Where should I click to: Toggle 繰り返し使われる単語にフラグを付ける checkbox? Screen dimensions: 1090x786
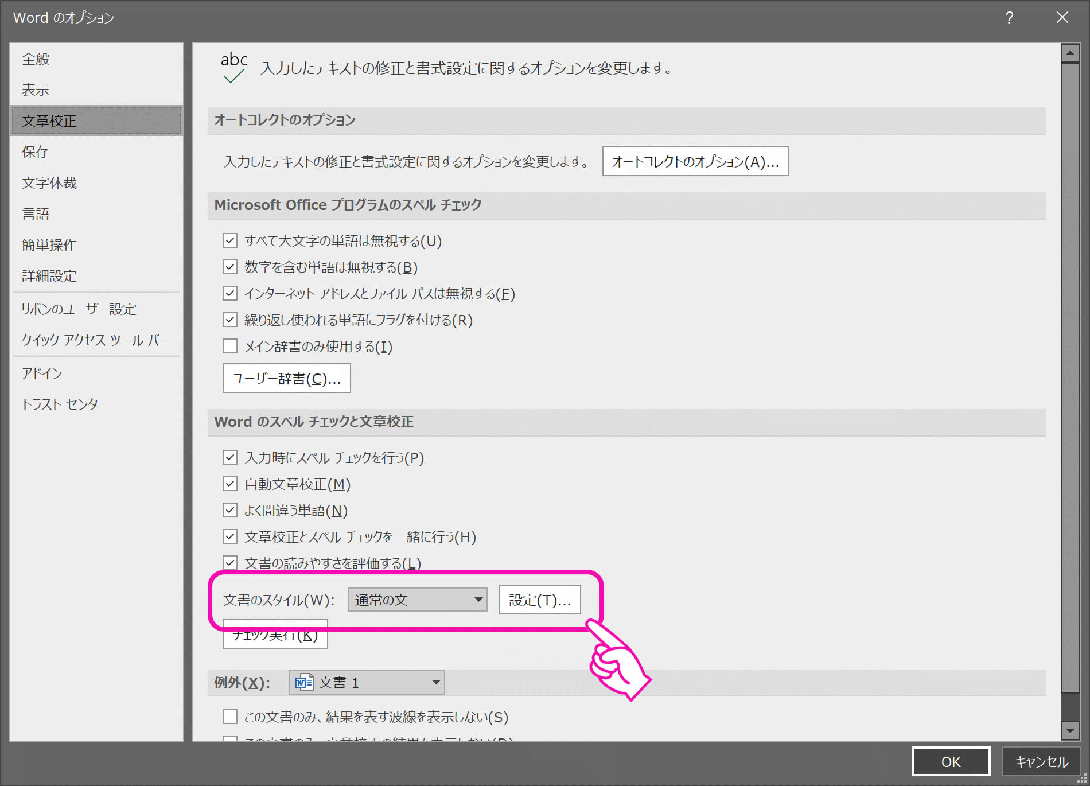[230, 320]
